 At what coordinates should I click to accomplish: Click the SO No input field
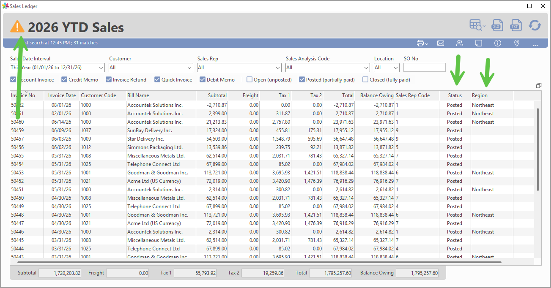(425, 68)
